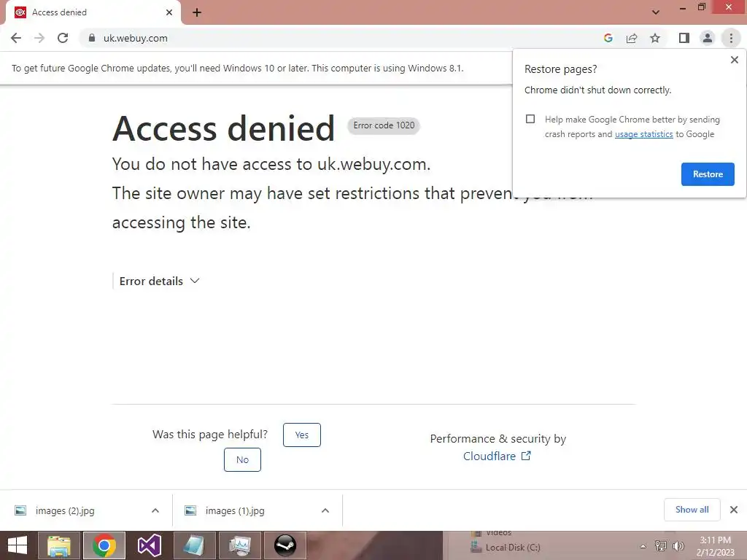Viewport: 747px width, 560px height.
Task: Open network status tray icon
Action: click(x=661, y=546)
